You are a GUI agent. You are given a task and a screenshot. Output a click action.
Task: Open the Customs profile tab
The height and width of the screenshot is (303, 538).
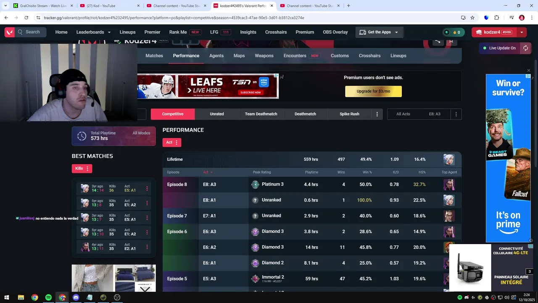pos(340,56)
